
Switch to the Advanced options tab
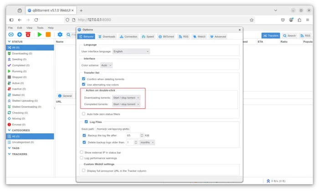tap(218, 36)
